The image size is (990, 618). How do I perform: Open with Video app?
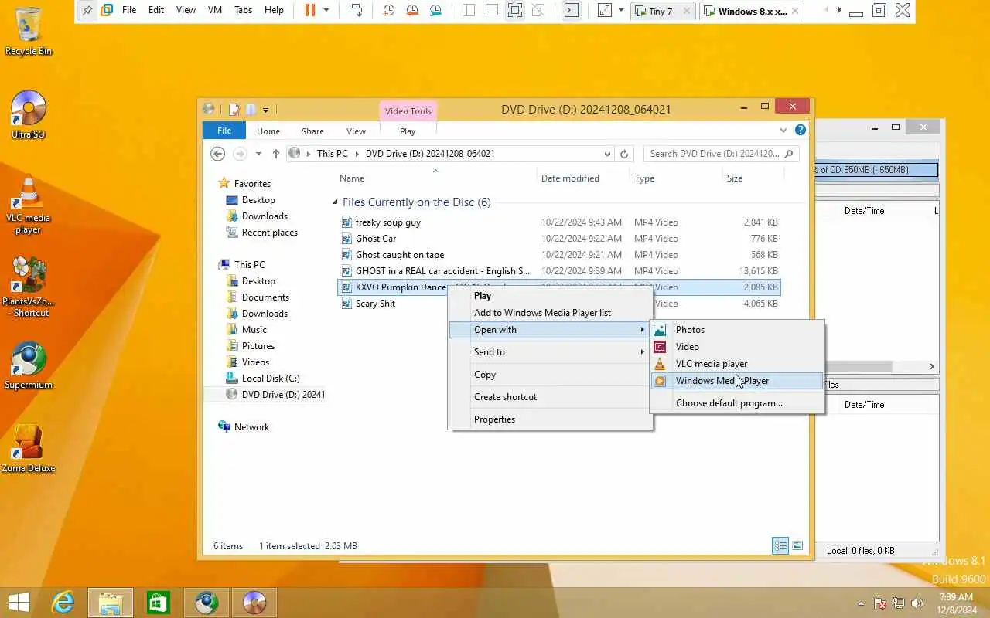point(737,347)
